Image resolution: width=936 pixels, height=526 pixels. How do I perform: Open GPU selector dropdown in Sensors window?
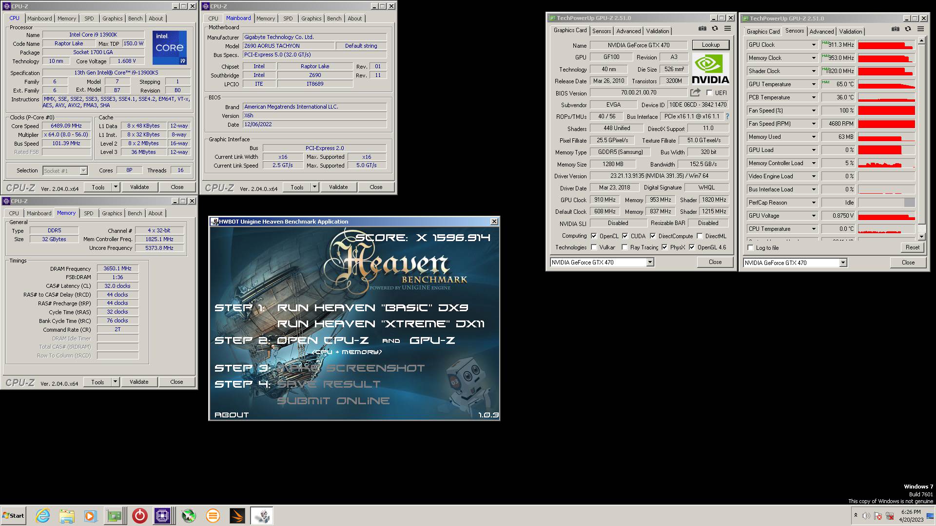(843, 263)
